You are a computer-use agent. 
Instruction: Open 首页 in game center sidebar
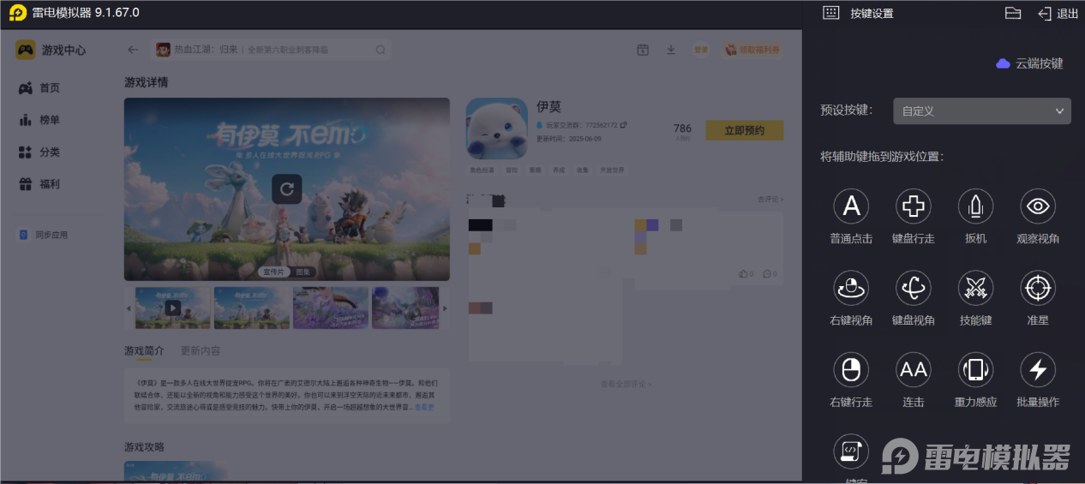pos(39,87)
